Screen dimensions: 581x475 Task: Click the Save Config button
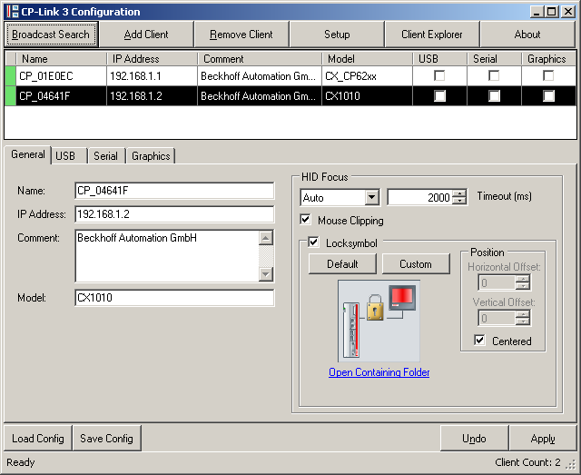(x=107, y=439)
